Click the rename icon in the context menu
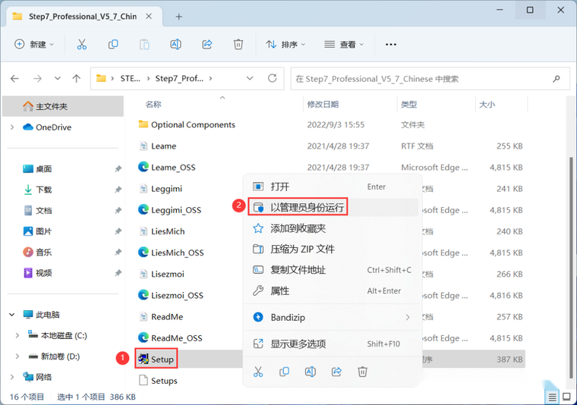Screen dimensions: 577x405 pos(311,372)
